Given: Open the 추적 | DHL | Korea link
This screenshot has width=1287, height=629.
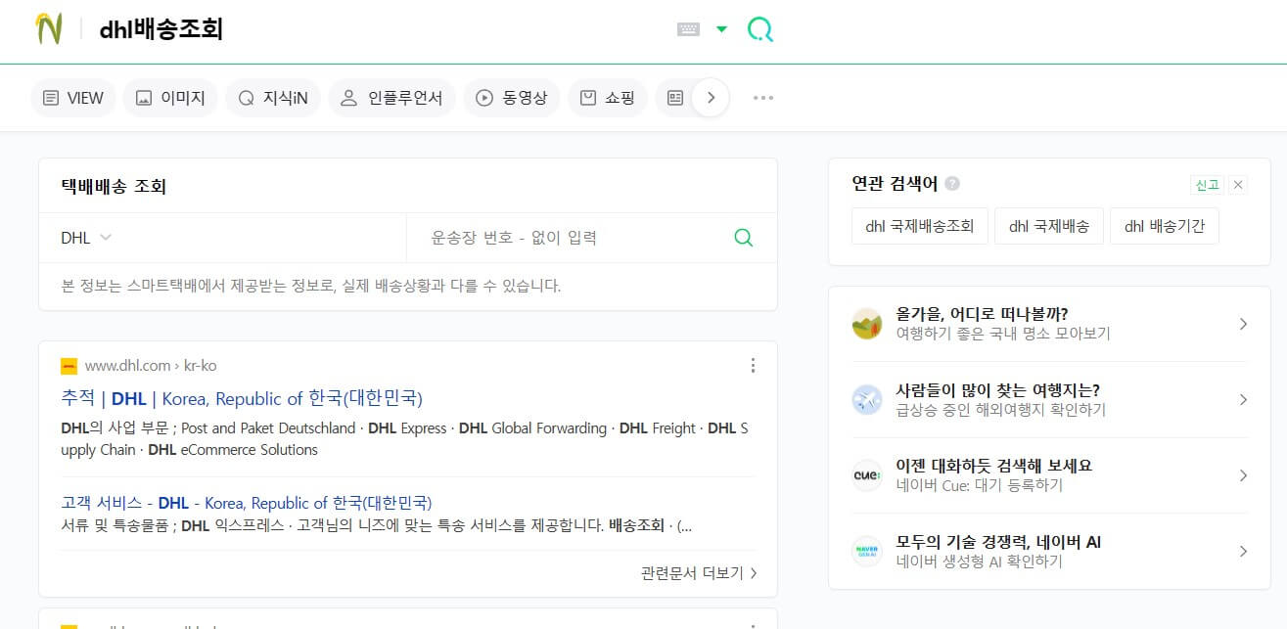Looking at the screenshot, I should coord(242,398).
